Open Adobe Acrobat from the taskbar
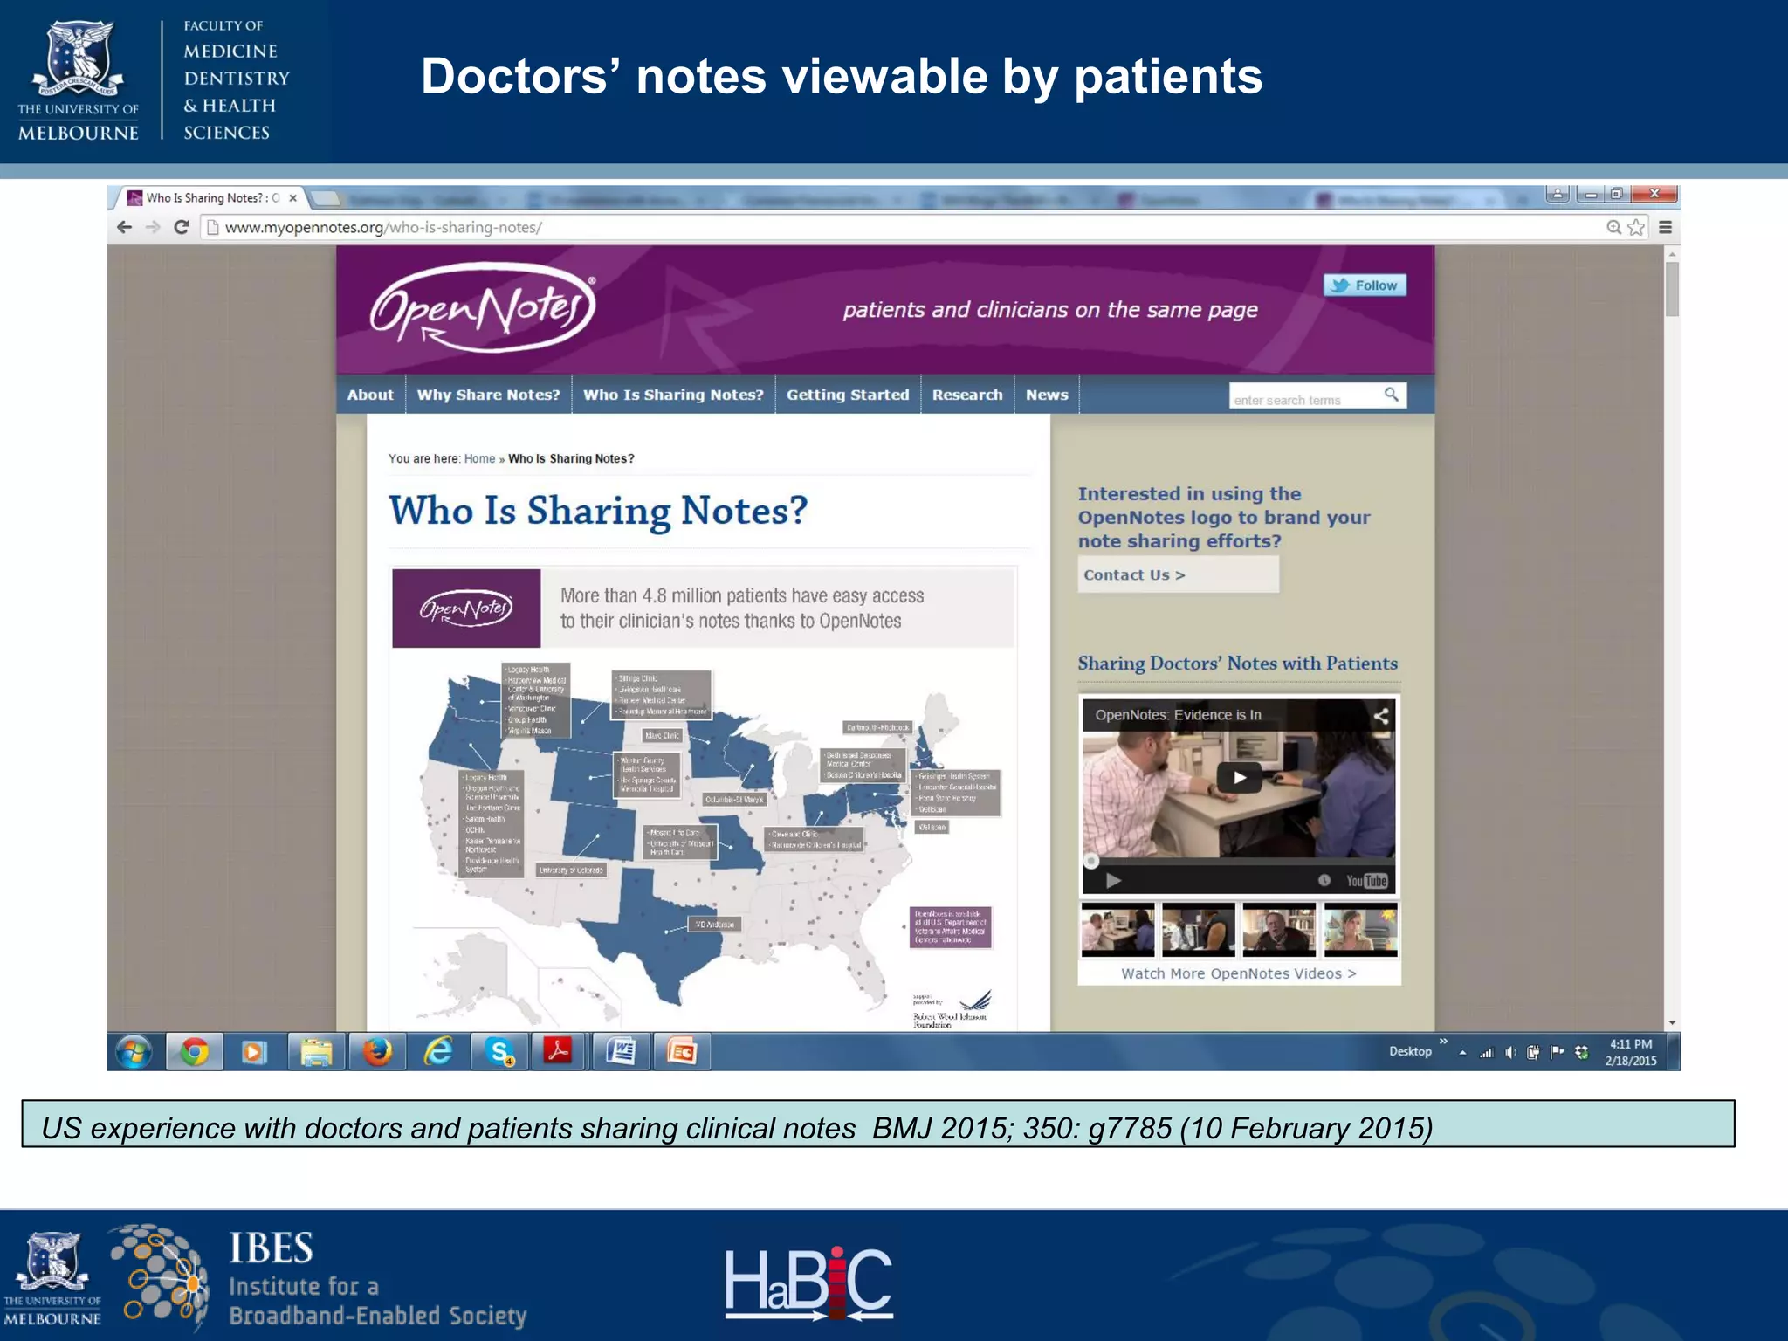This screenshot has height=1341, width=1788. 559,1052
